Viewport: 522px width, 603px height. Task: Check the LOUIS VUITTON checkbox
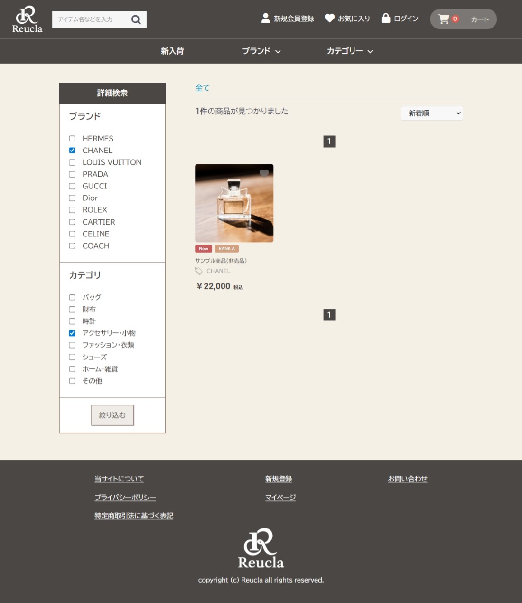tap(72, 162)
